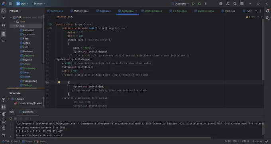This screenshot has width=271, height=144.
Task: Click the warnings count inspection widget
Action: point(251,17)
